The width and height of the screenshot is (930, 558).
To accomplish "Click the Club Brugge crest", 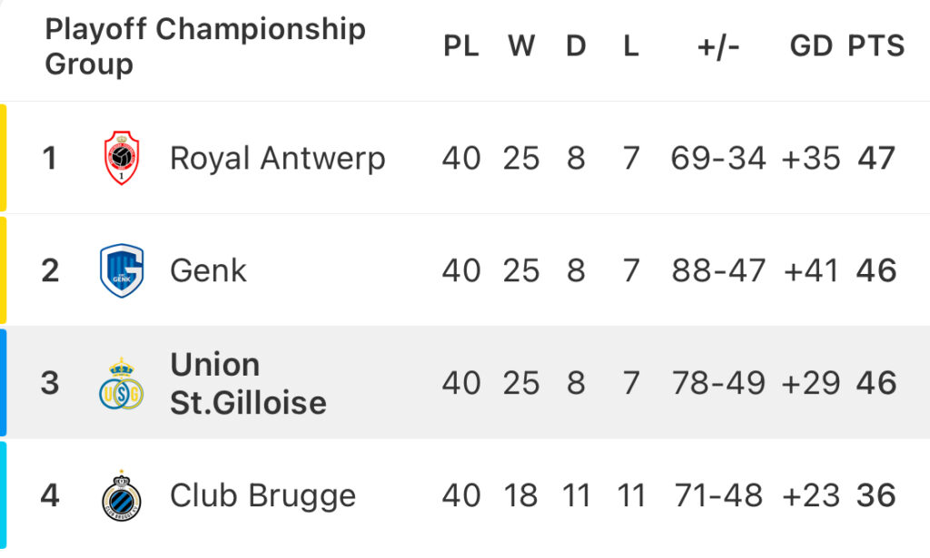I will (x=122, y=496).
